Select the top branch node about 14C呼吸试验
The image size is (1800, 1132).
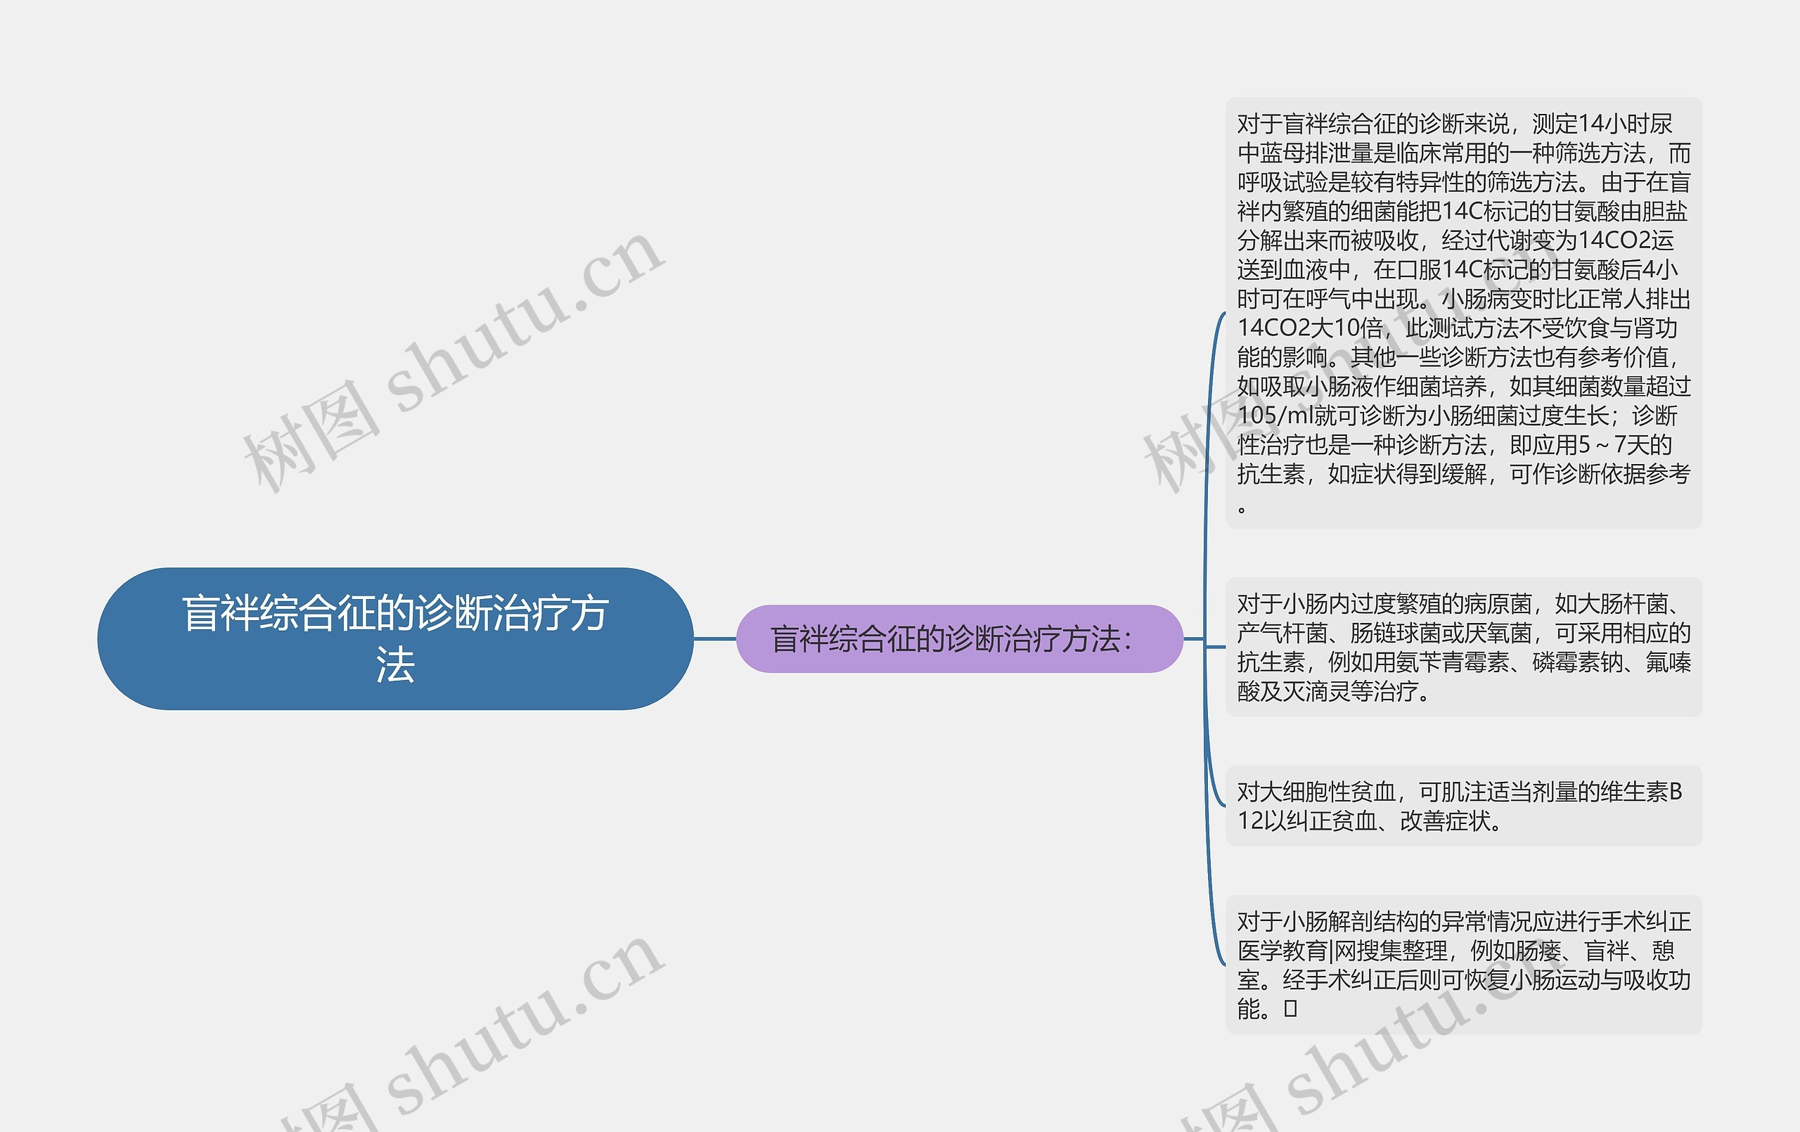[x=1503, y=314]
